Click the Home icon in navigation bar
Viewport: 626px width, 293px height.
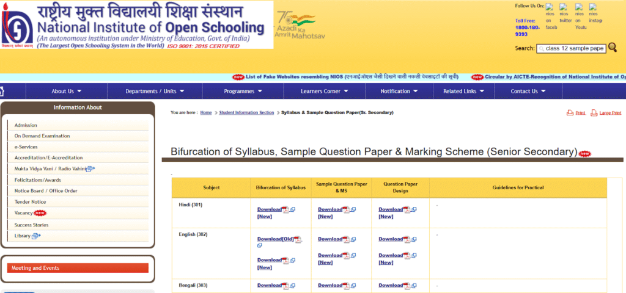click(2, 92)
